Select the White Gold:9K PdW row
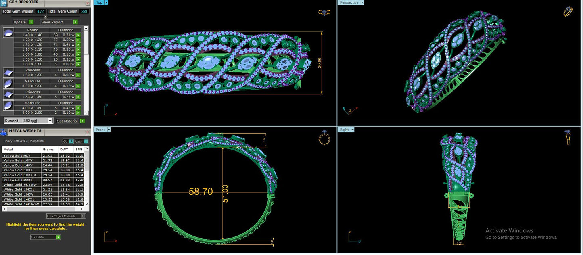 tap(44, 185)
